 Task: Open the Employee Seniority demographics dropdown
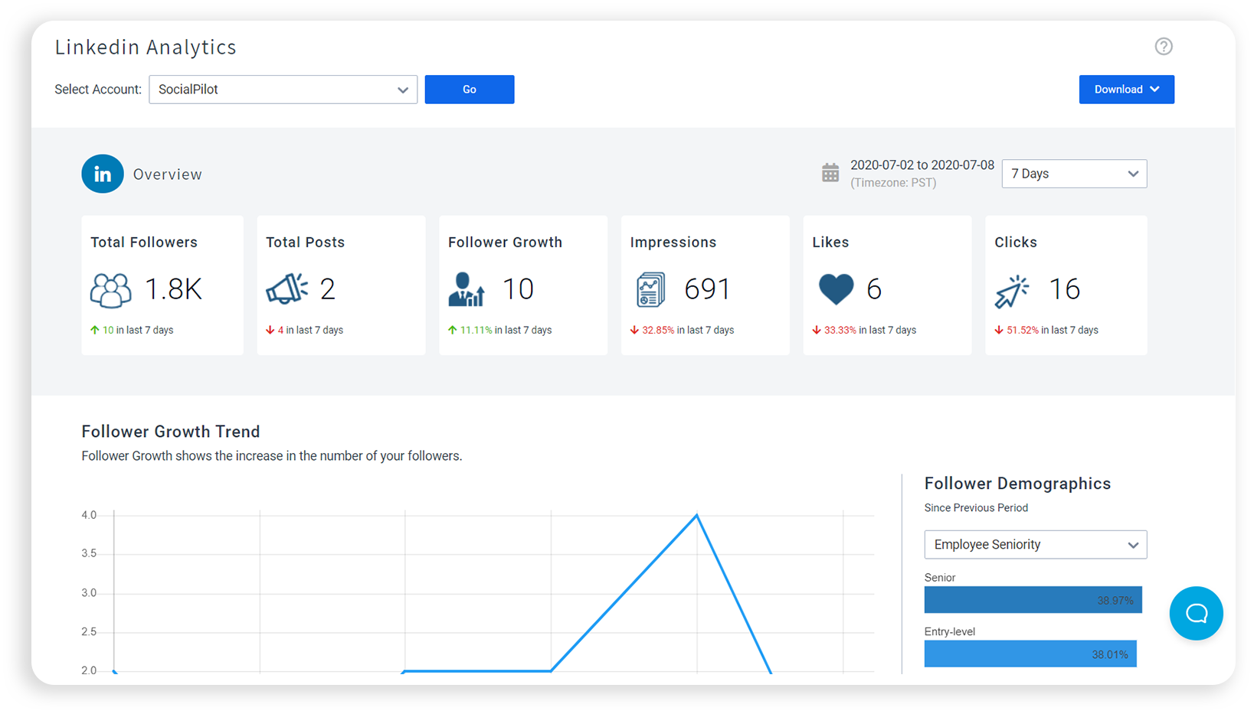point(1035,545)
